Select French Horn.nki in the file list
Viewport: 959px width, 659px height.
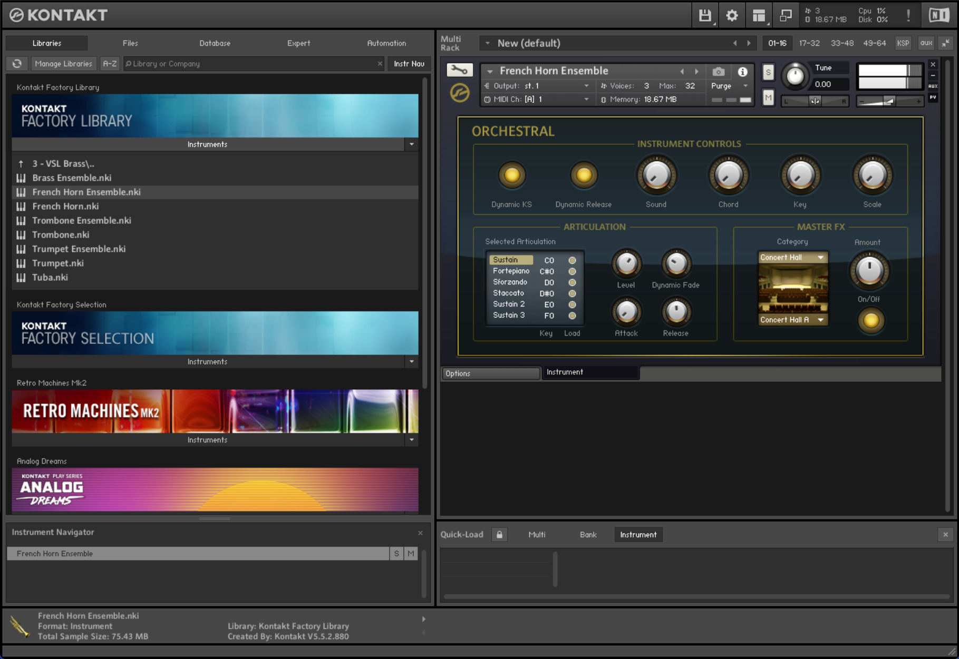click(x=65, y=206)
